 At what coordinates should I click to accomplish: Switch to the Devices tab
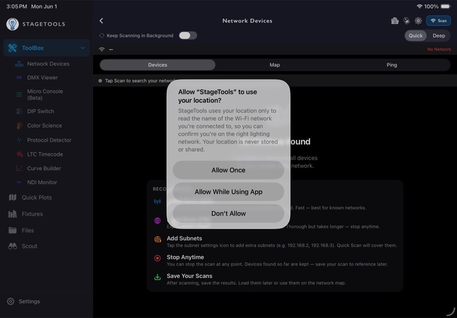coord(158,65)
